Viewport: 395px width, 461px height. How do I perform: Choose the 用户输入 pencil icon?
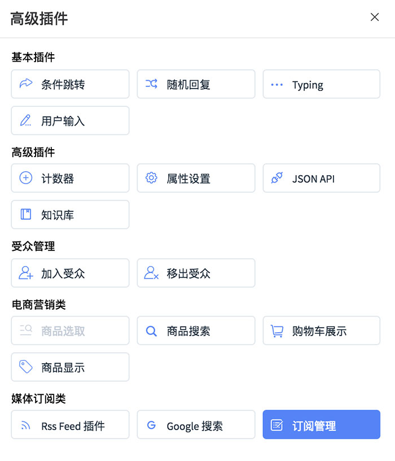click(25, 120)
